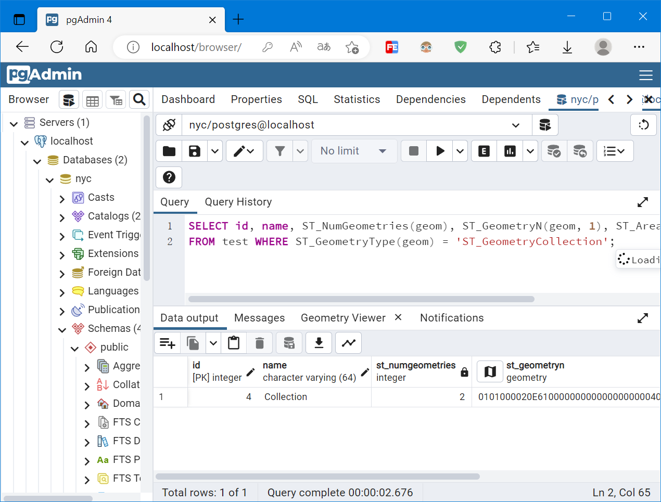Image resolution: width=661 pixels, height=502 pixels.
Task: Save data changes to database
Action: pos(289,343)
